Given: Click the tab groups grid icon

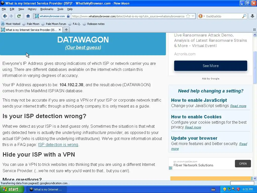Looking at the screenshot, I should tap(254, 30).
